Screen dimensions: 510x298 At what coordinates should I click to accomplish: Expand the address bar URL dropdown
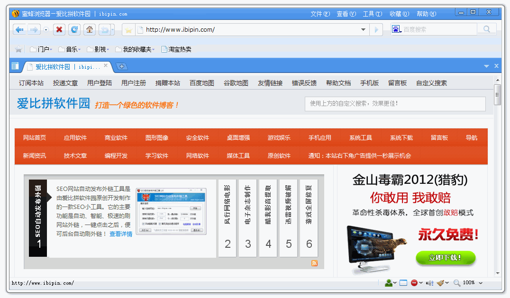[x=364, y=29]
